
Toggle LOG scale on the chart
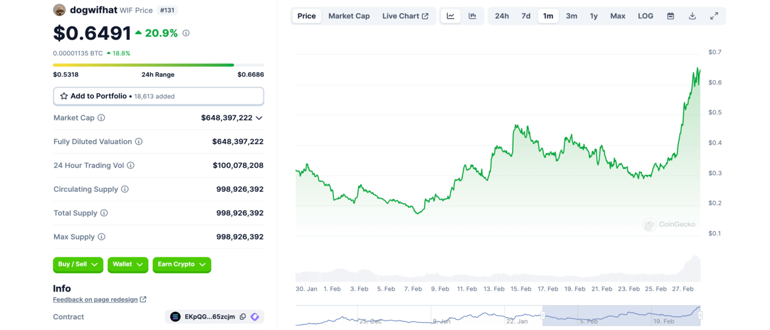click(x=645, y=16)
